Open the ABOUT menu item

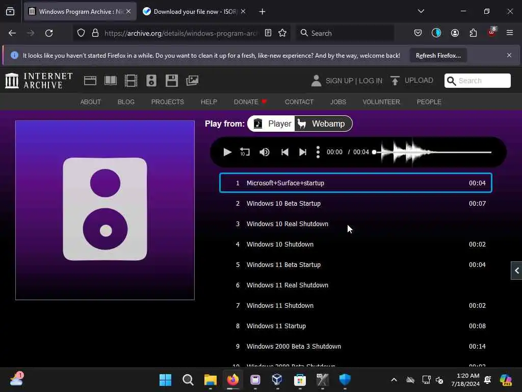pyautogui.click(x=91, y=102)
